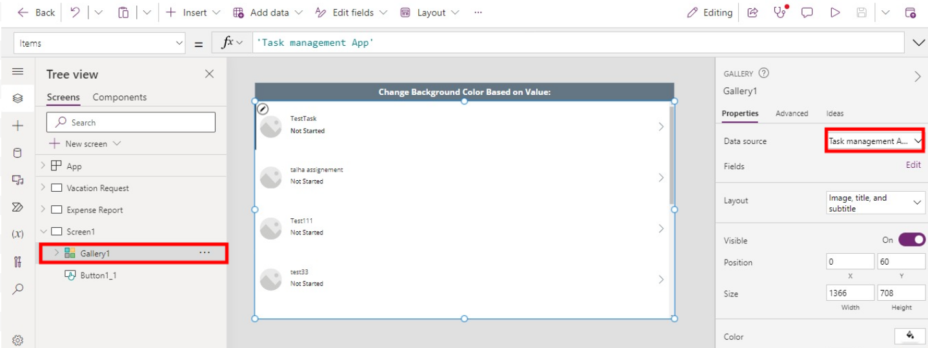
Task: Toggle the Visible switch off
Action: point(911,240)
